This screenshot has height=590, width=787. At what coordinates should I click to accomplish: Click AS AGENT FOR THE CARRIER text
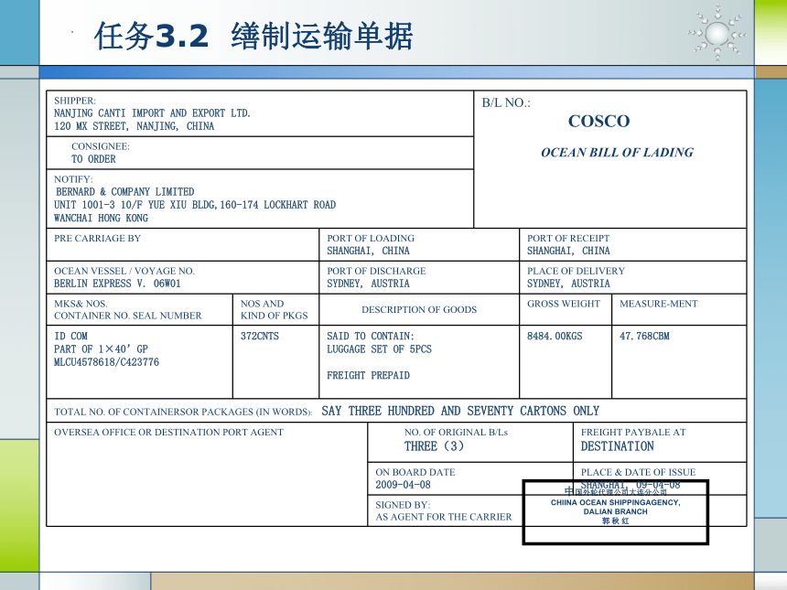coord(444,517)
